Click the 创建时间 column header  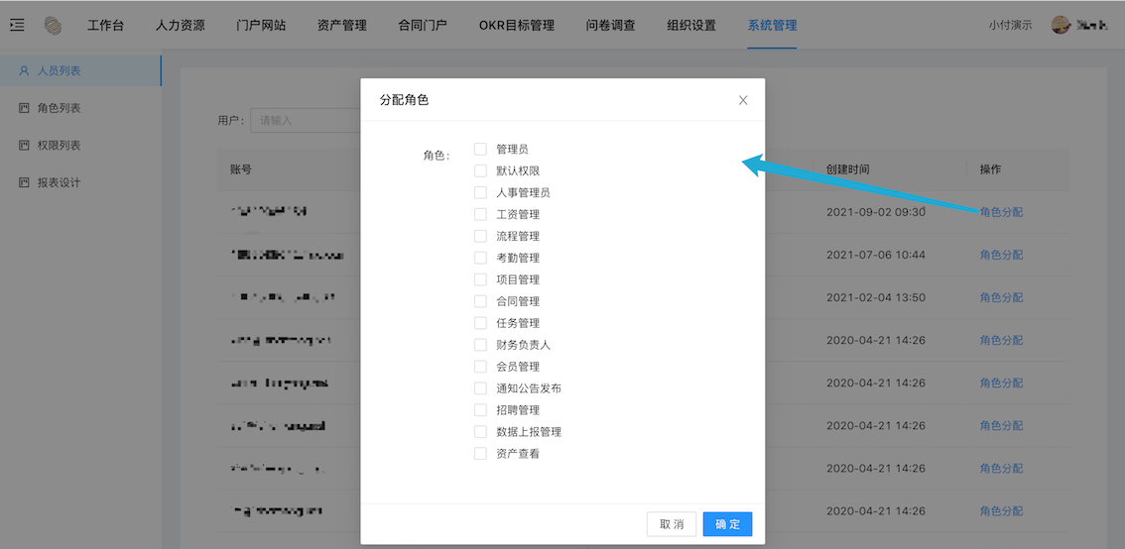[848, 169]
